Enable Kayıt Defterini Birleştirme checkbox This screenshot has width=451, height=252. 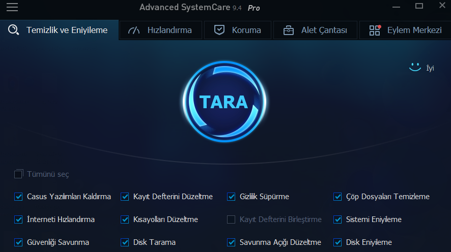[231, 219]
